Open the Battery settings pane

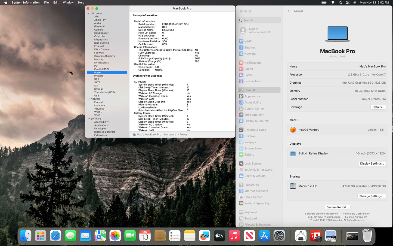pos(249,155)
